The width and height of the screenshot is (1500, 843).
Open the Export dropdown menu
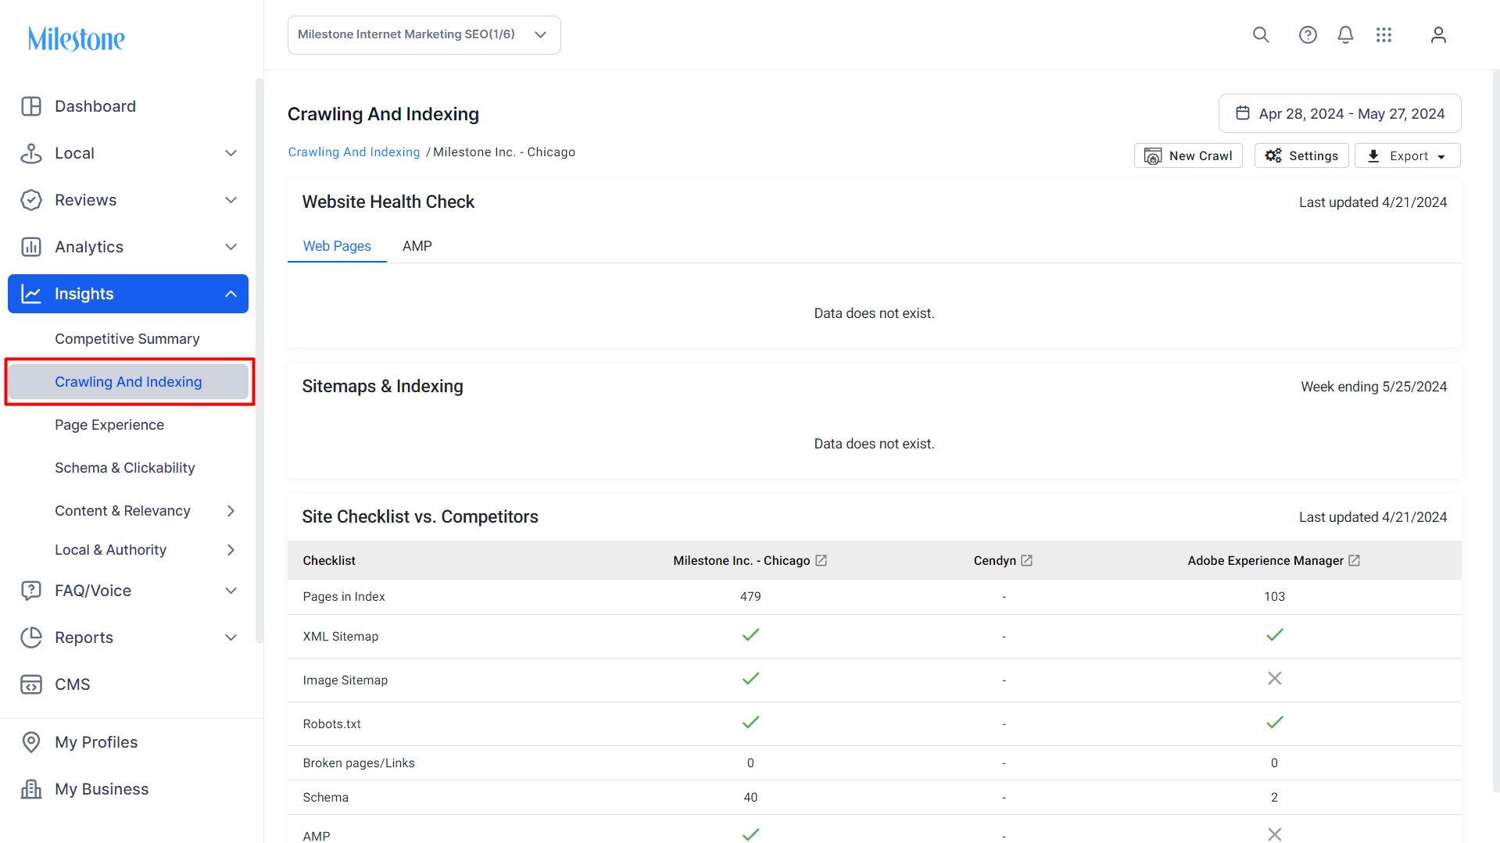(1407, 155)
